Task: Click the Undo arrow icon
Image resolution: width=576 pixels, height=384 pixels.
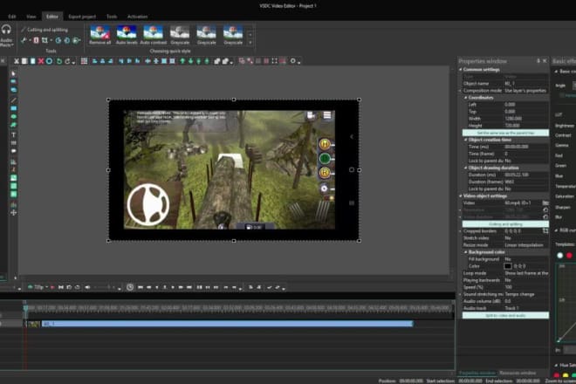Action: tap(58, 61)
